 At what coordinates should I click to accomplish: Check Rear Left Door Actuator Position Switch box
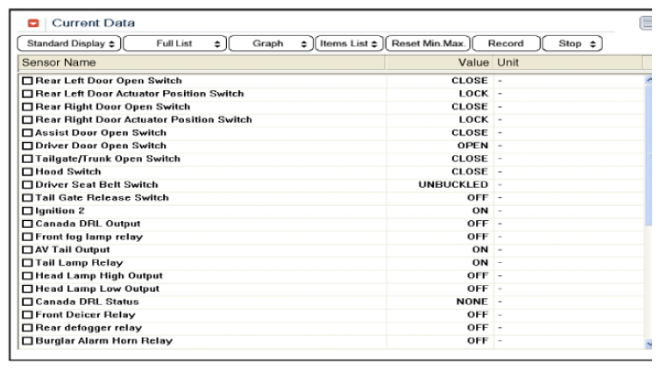coord(27,94)
